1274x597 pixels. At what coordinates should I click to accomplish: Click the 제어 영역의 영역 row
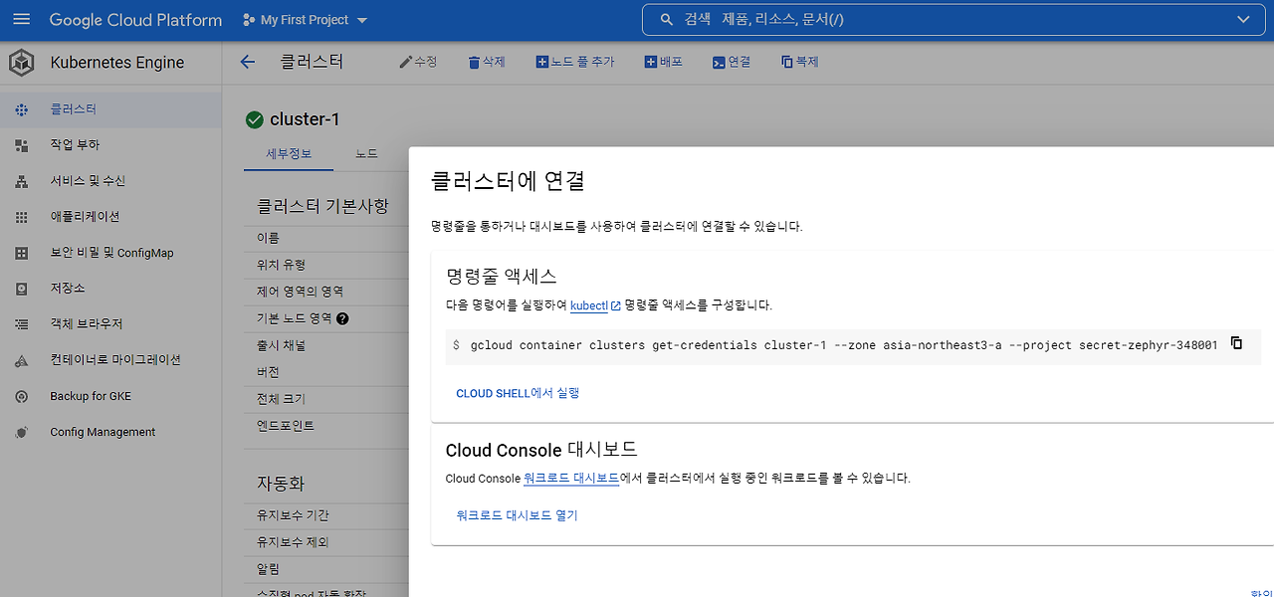(x=326, y=292)
